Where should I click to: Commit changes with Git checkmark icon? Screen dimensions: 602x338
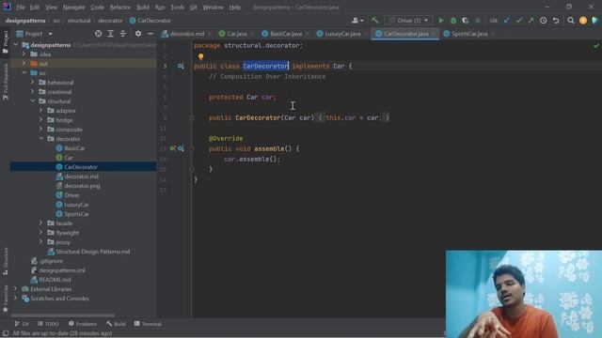click(519, 21)
